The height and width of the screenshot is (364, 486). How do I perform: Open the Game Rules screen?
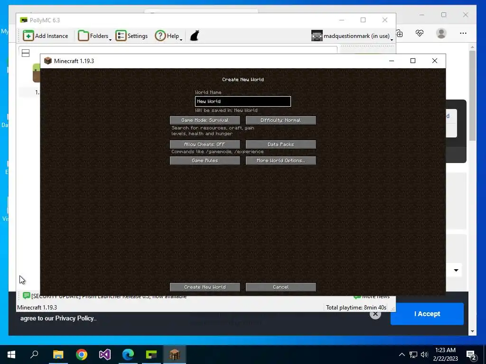tap(205, 160)
